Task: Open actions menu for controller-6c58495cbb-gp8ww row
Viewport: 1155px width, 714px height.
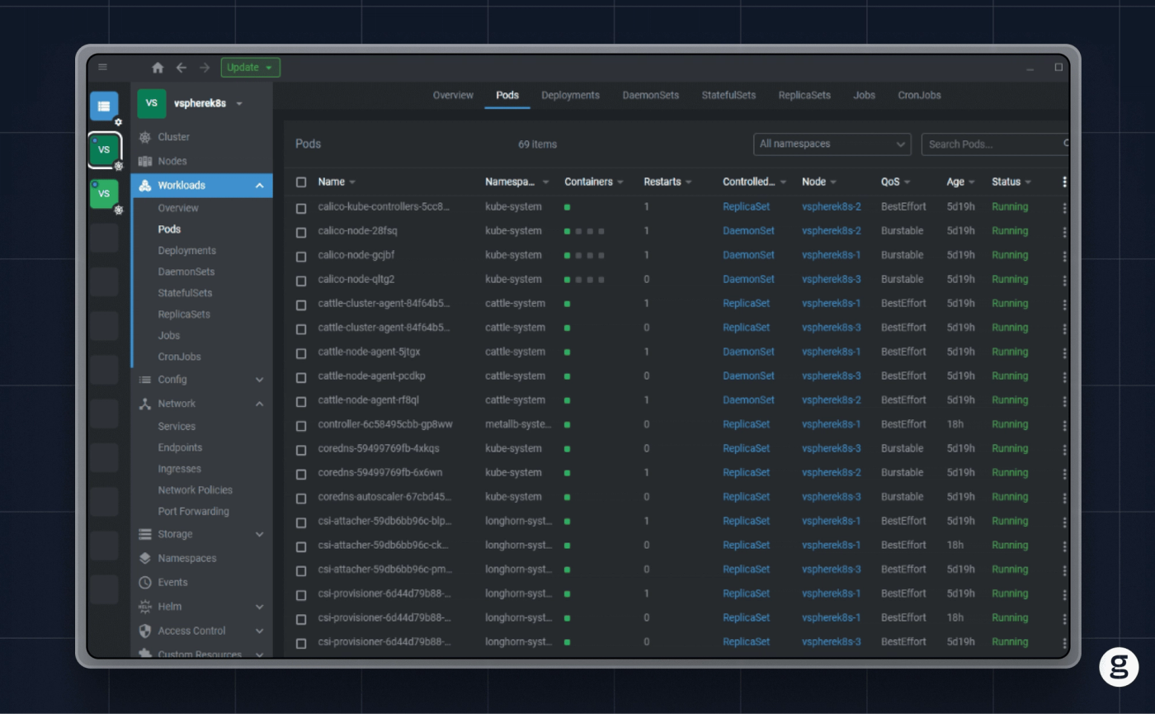Action: click(x=1064, y=425)
